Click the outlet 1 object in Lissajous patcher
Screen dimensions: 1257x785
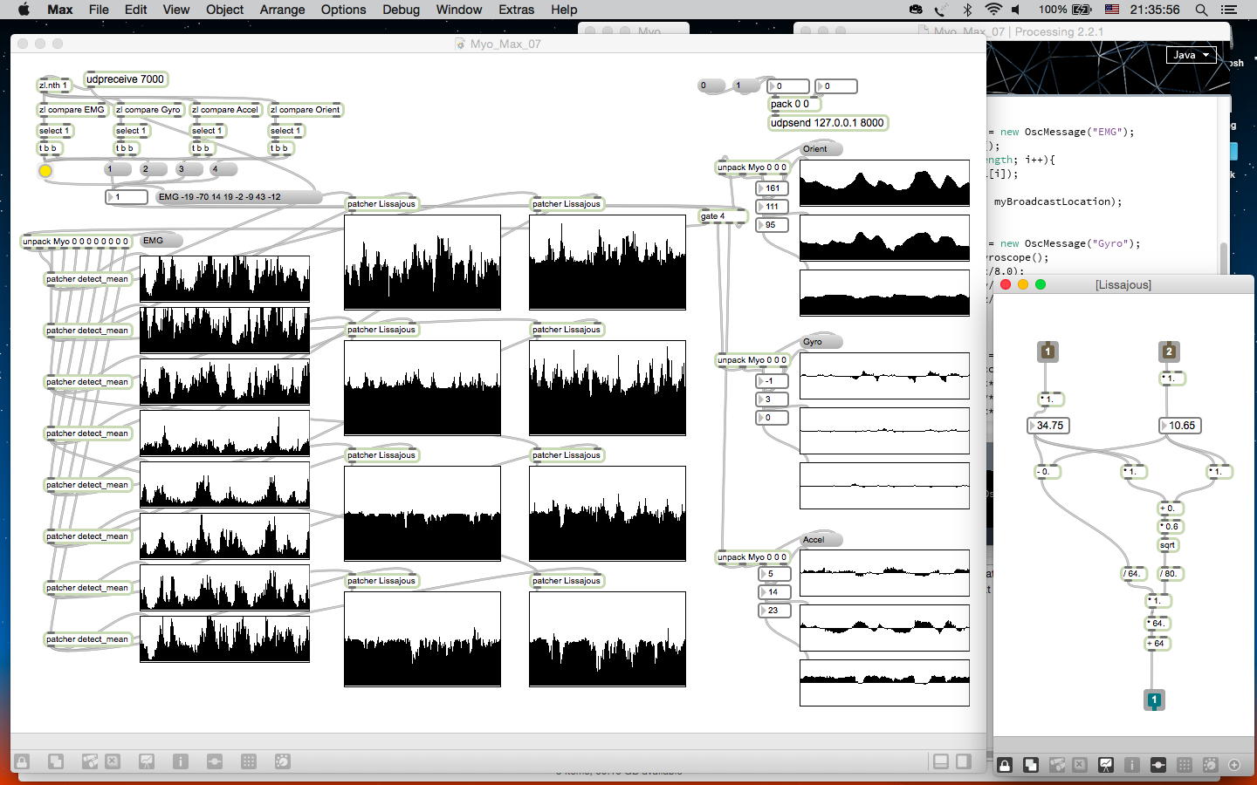[x=1153, y=700]
